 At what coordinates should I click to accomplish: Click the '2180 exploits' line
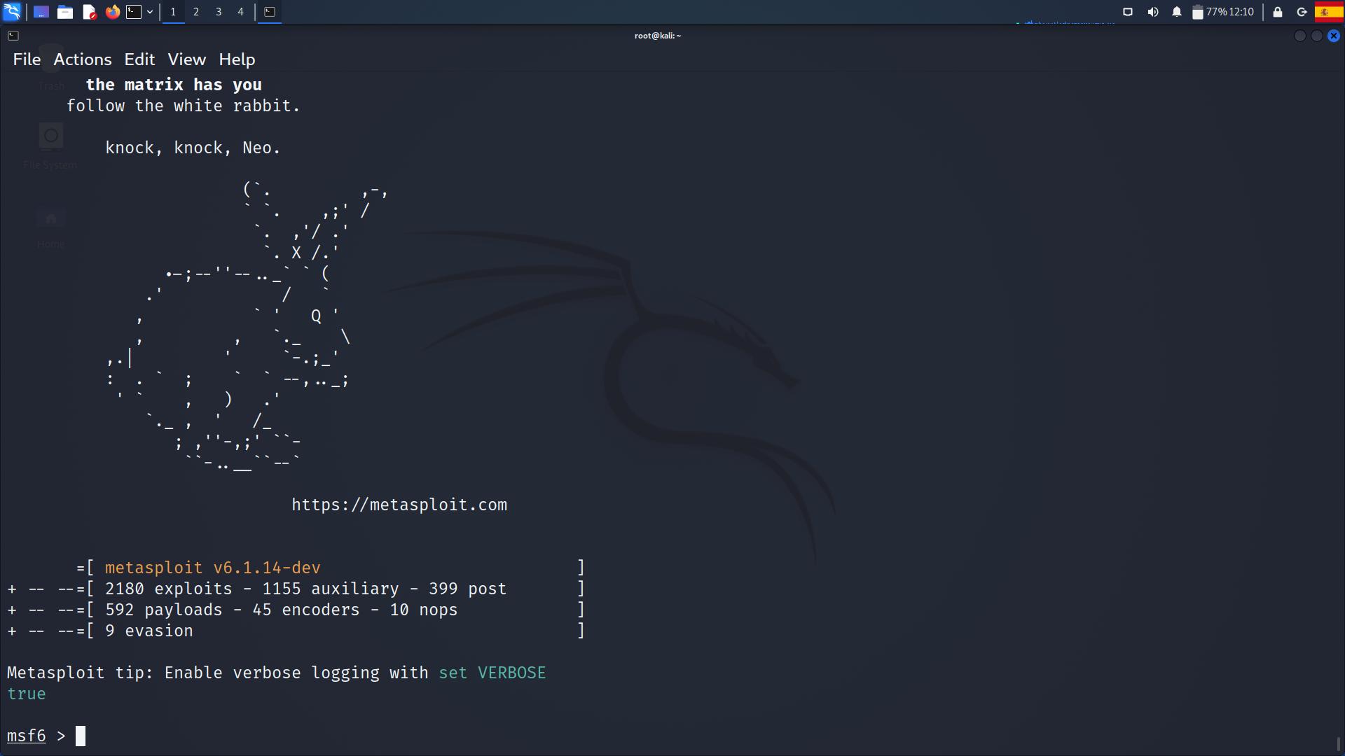296,589
